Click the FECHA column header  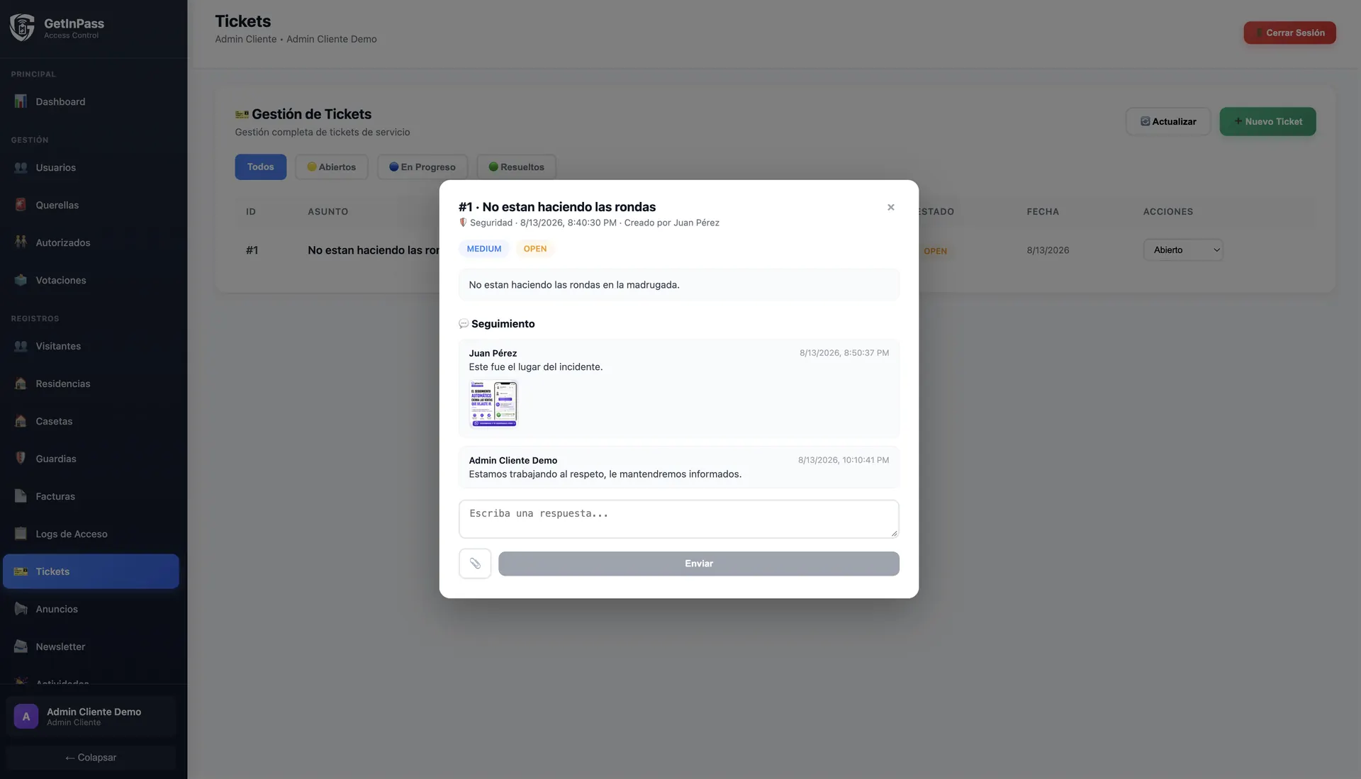tap(1043, 211)
